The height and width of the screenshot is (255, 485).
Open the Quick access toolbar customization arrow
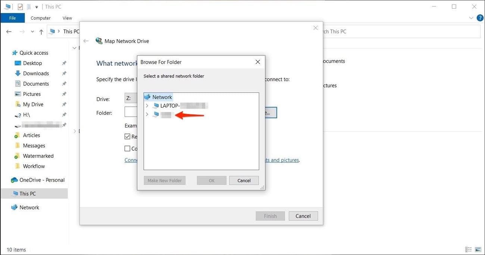tap(36, 6)
